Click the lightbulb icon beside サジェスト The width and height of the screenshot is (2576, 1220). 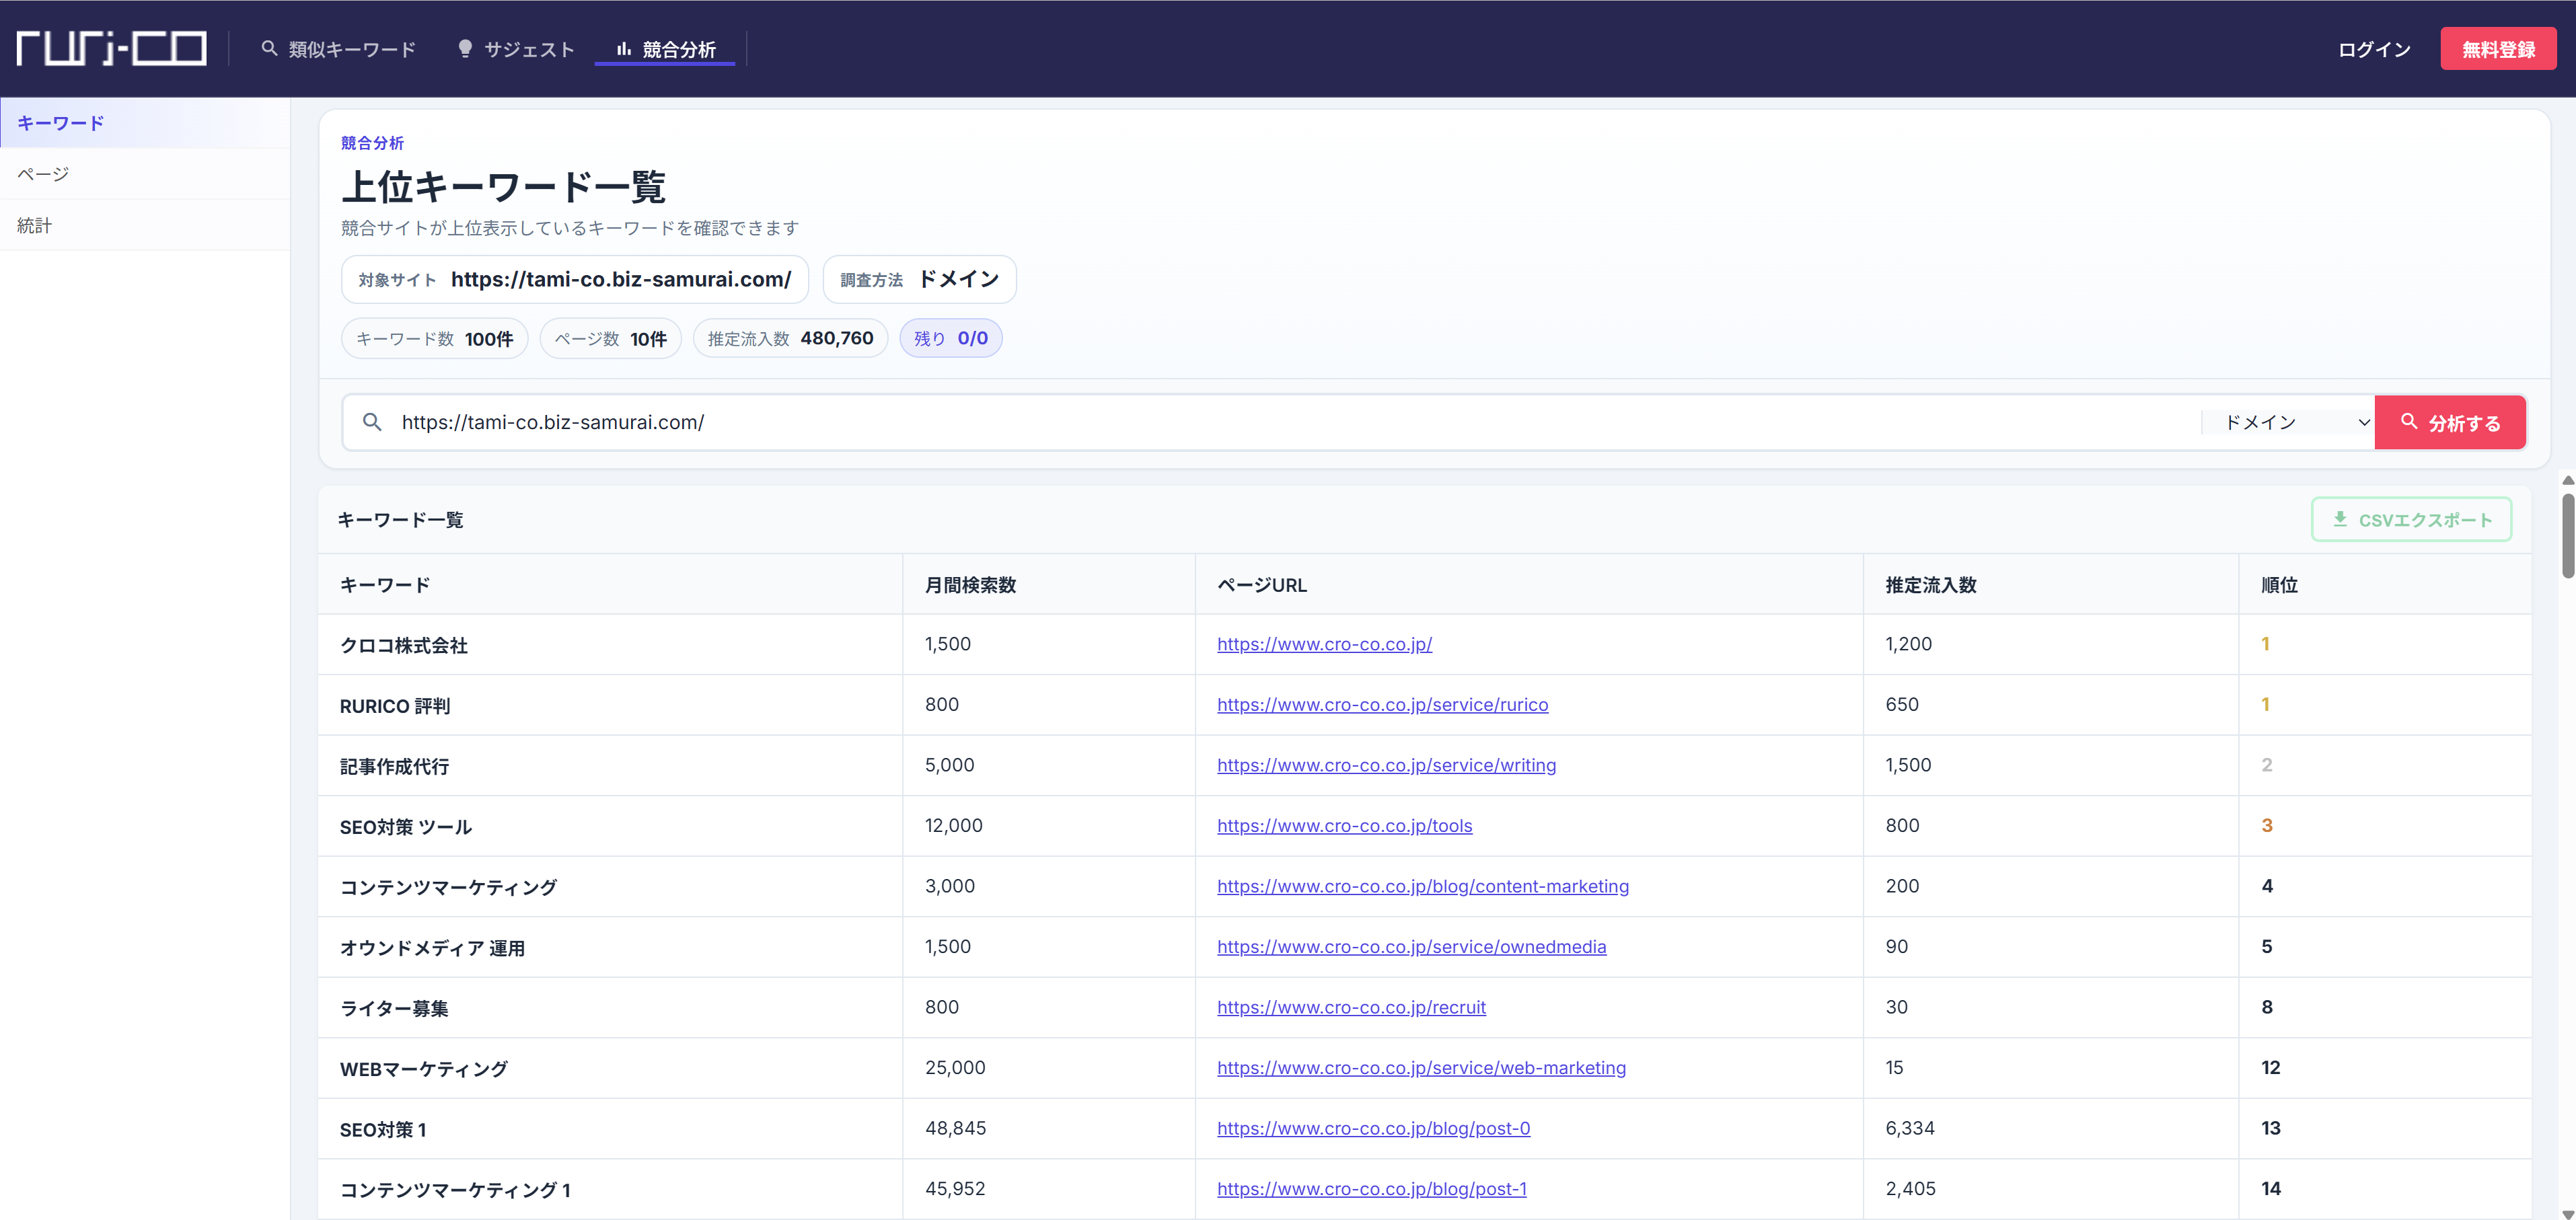(465, 49)
